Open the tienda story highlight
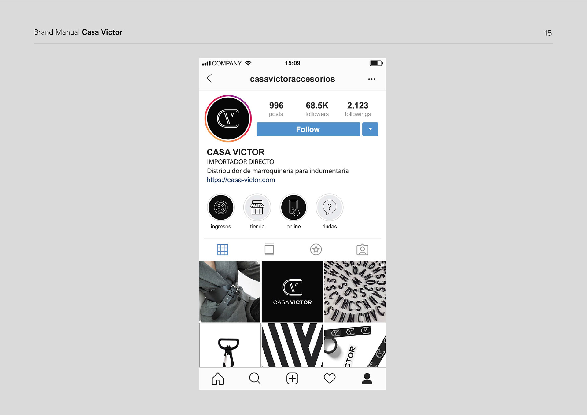Image resolution: width=587 pixels, height=415 pixels. coord(257,207)
